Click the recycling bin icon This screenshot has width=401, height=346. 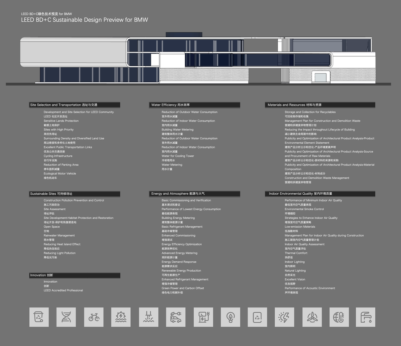(x=39, y=317)
